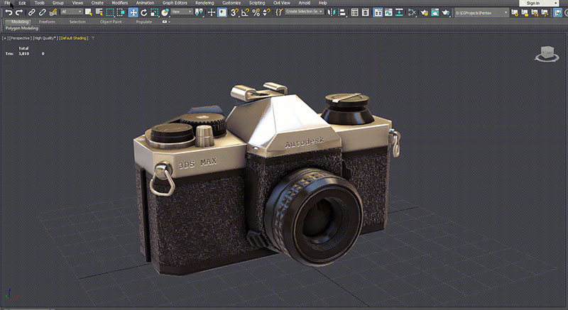This screenshot has height=310, width=568.
Task: Click the ViewCube in the viewport
Action: [547, 53]
